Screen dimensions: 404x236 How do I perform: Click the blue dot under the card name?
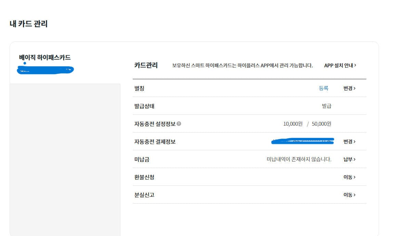coord(25,63)
